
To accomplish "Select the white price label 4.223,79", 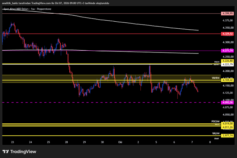I will (x=228, y=64).
